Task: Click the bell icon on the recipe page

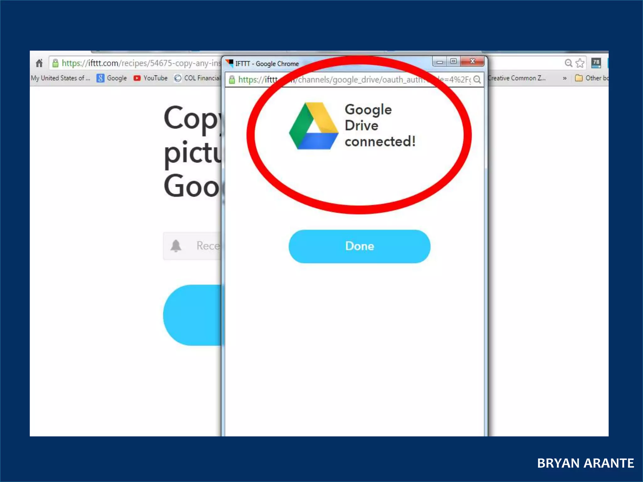Action: click(176, 246)
